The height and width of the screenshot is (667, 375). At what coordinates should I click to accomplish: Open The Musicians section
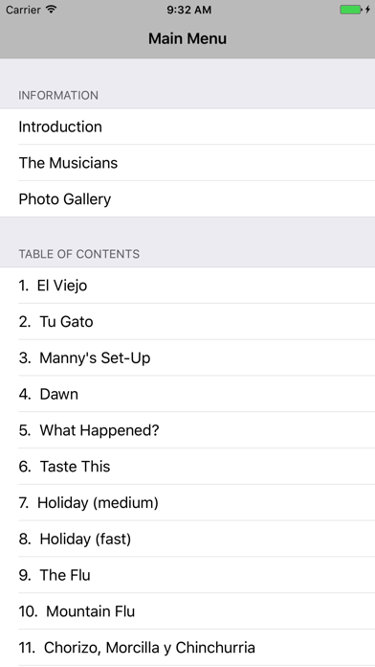tap(187, 163)
